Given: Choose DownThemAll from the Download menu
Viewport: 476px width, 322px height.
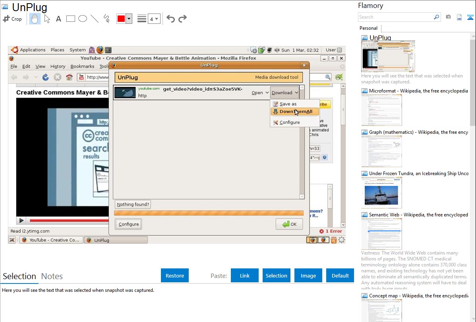Looking at the screenshot, I should (295, 112).
